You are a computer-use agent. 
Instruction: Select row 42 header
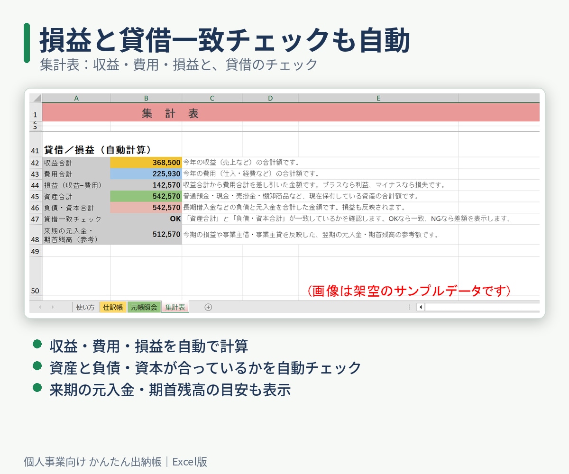point(36,163)
